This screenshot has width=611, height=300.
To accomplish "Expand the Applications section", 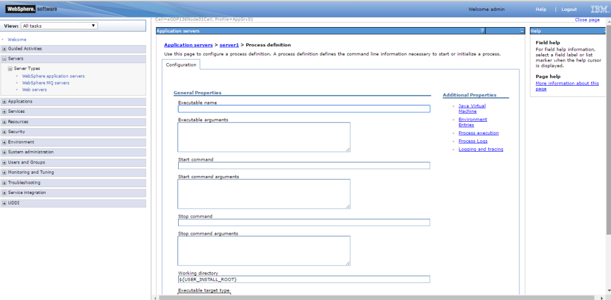I will point(5,102).
